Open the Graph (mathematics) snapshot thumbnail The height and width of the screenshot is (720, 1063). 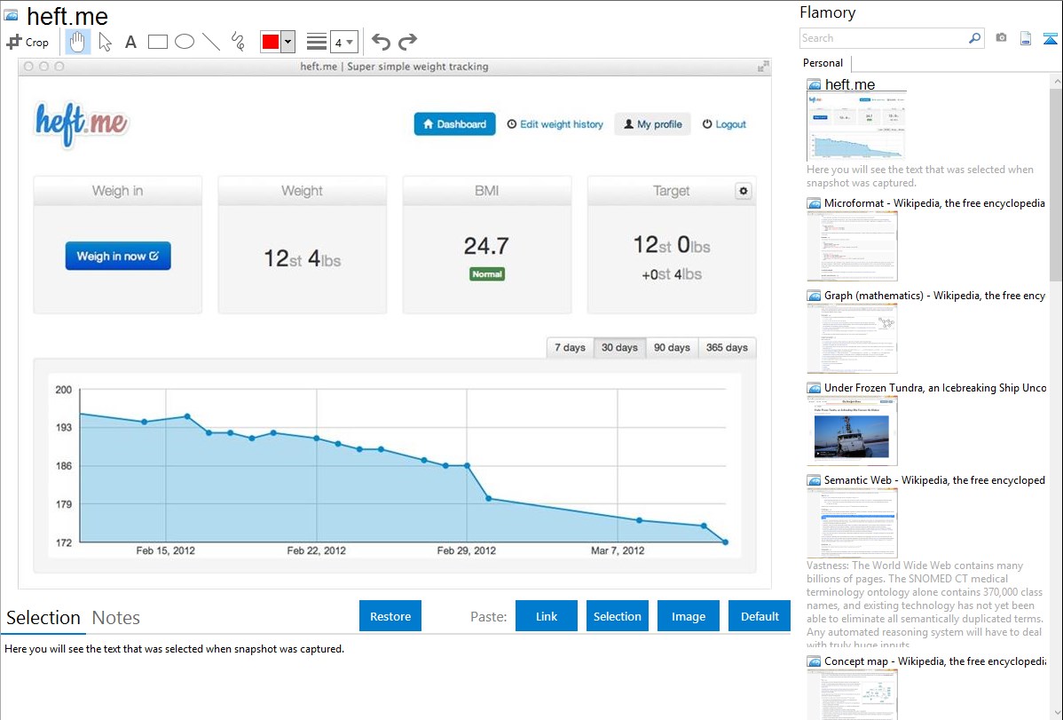click(x=852, y=338)
